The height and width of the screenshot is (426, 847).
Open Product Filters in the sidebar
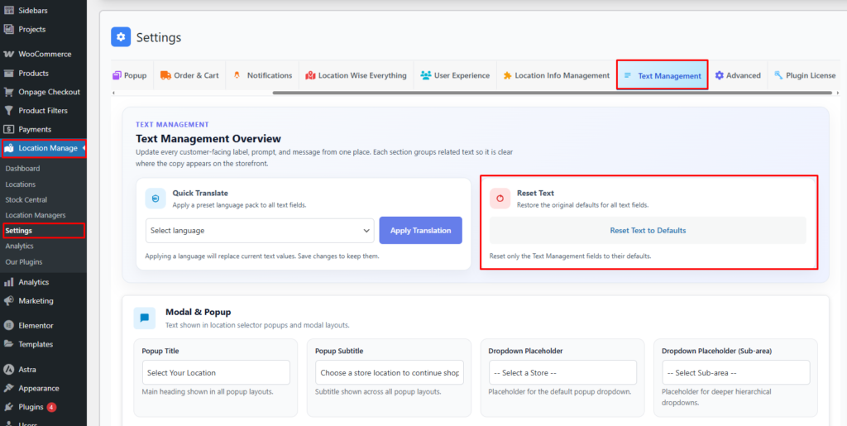click(42, 110)
